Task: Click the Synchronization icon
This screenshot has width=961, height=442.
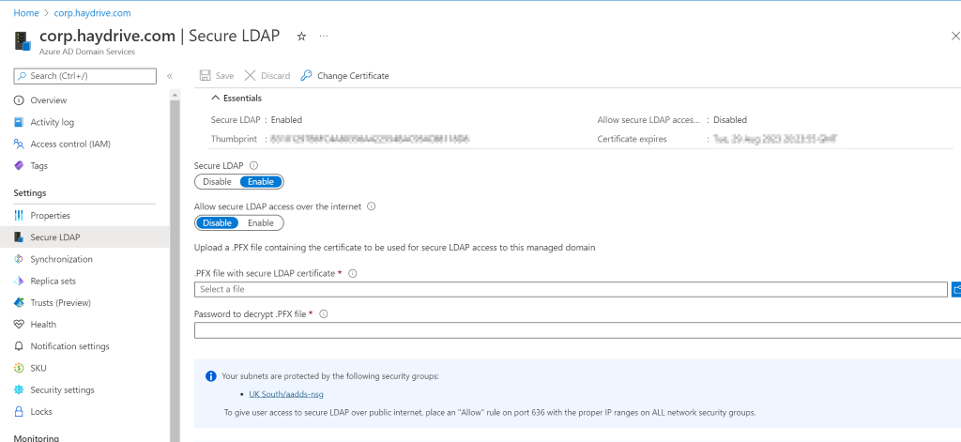Action: tap(19, 259)
